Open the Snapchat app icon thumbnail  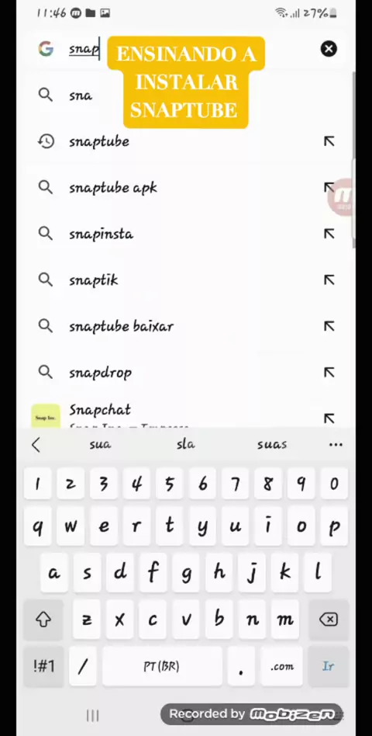(x=46, y=416)
